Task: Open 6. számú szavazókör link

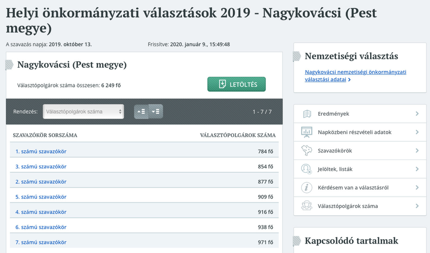Action: coord(41,227)
